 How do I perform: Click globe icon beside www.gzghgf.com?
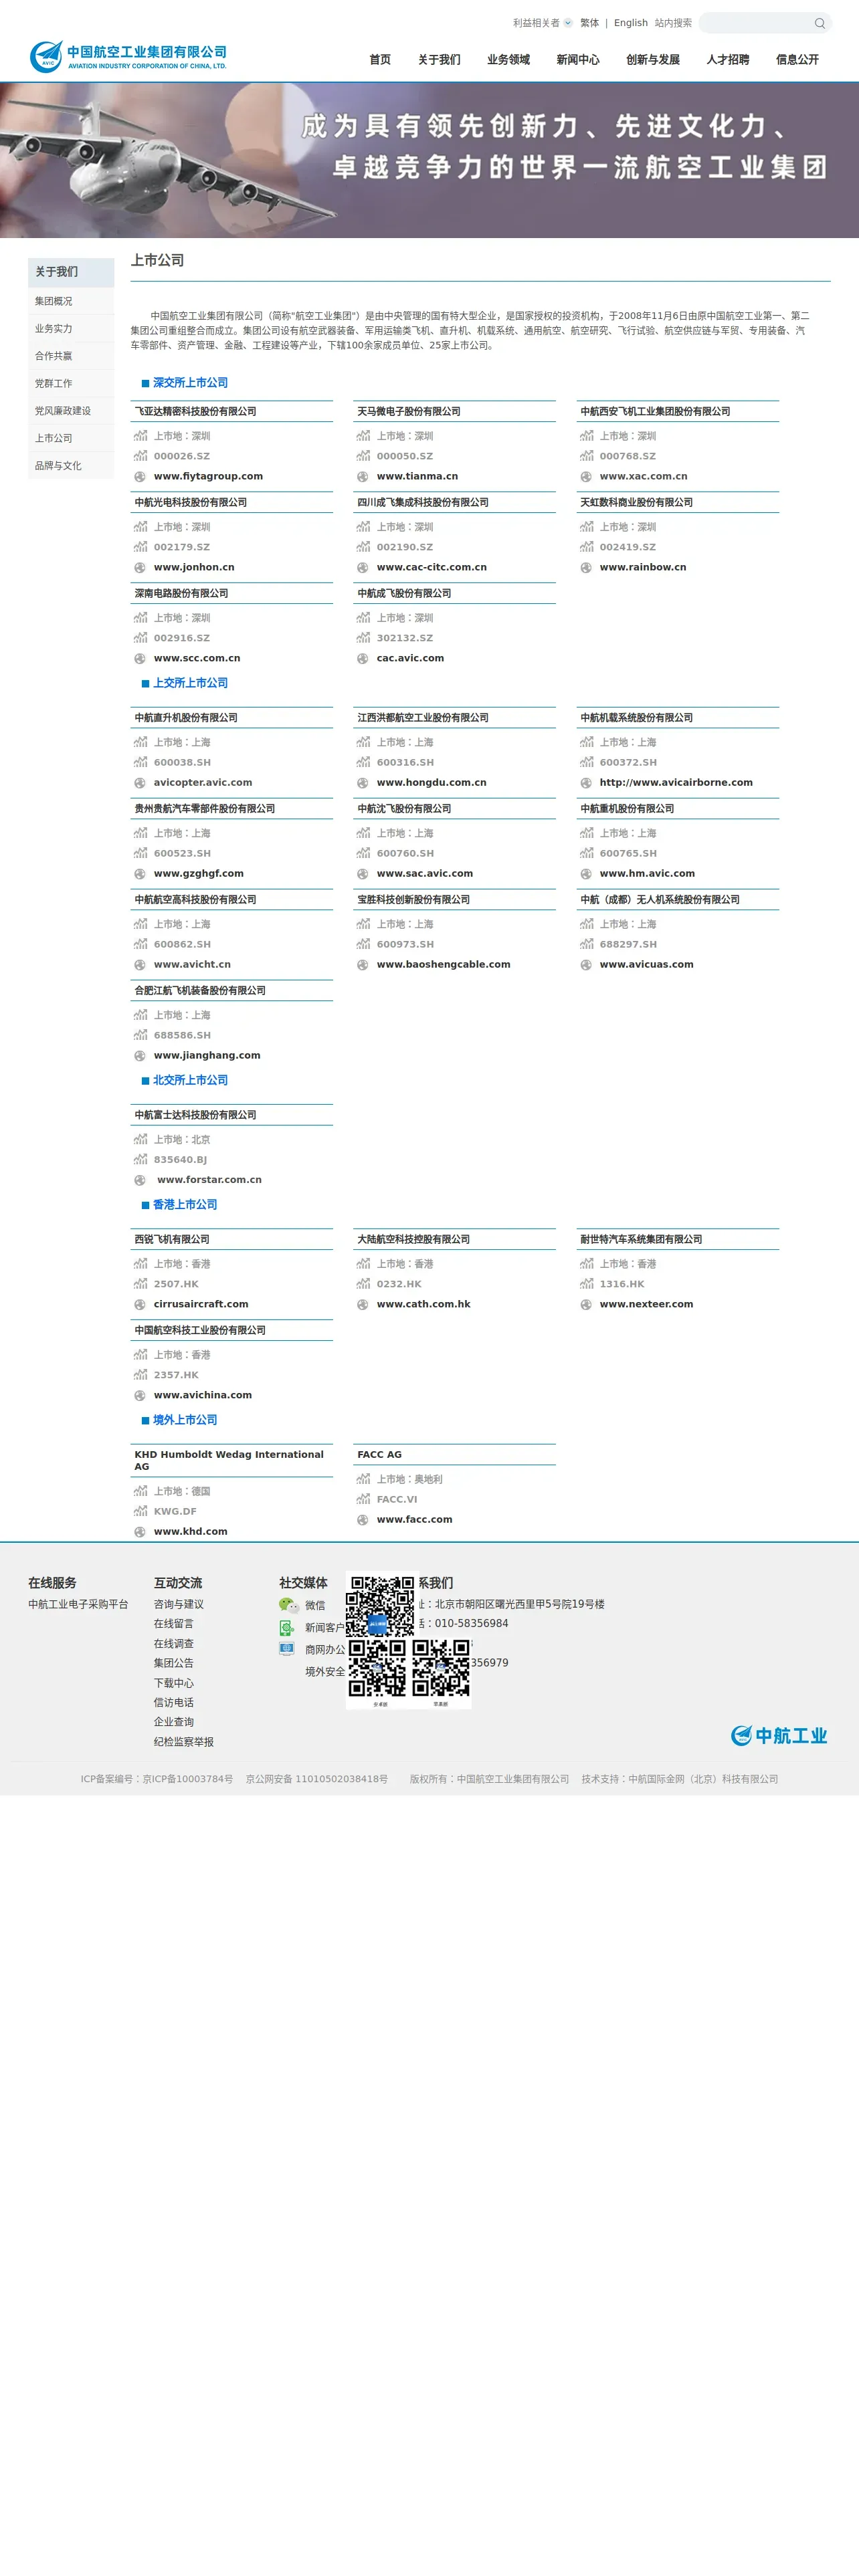(140, 874)
